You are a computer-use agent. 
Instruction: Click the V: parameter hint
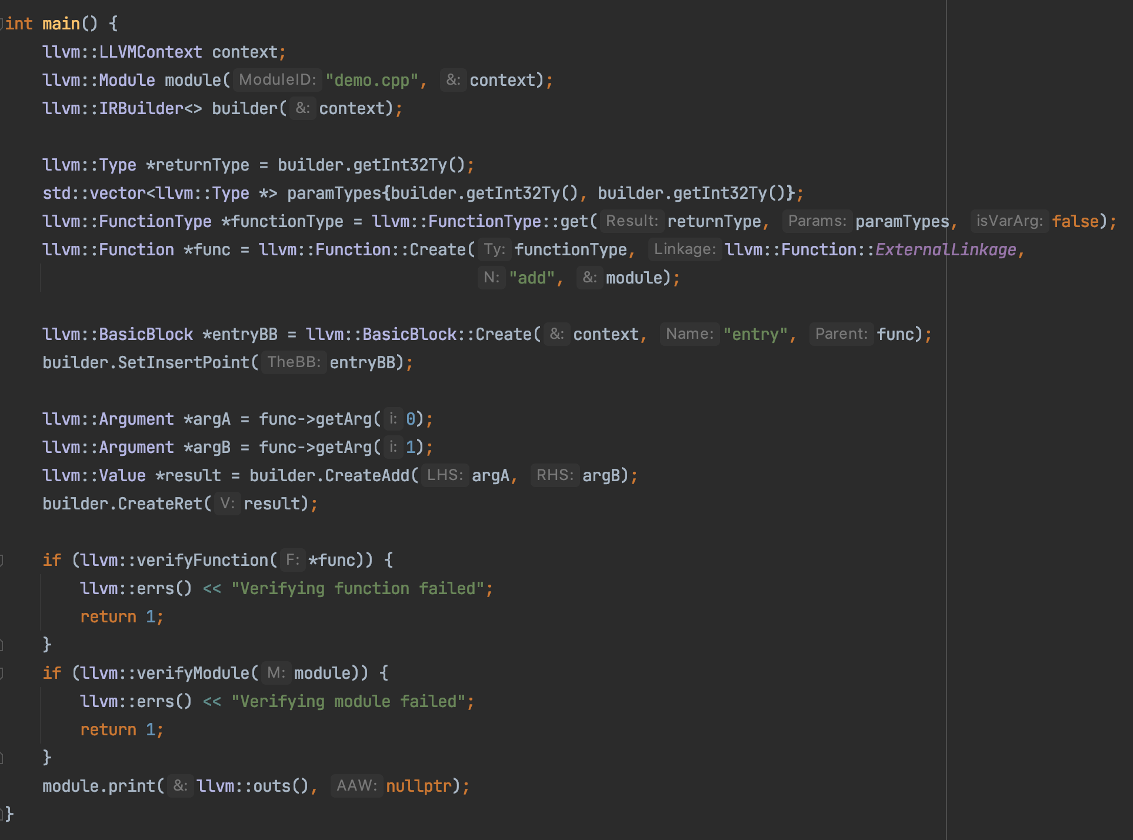(x=227, y=503)
